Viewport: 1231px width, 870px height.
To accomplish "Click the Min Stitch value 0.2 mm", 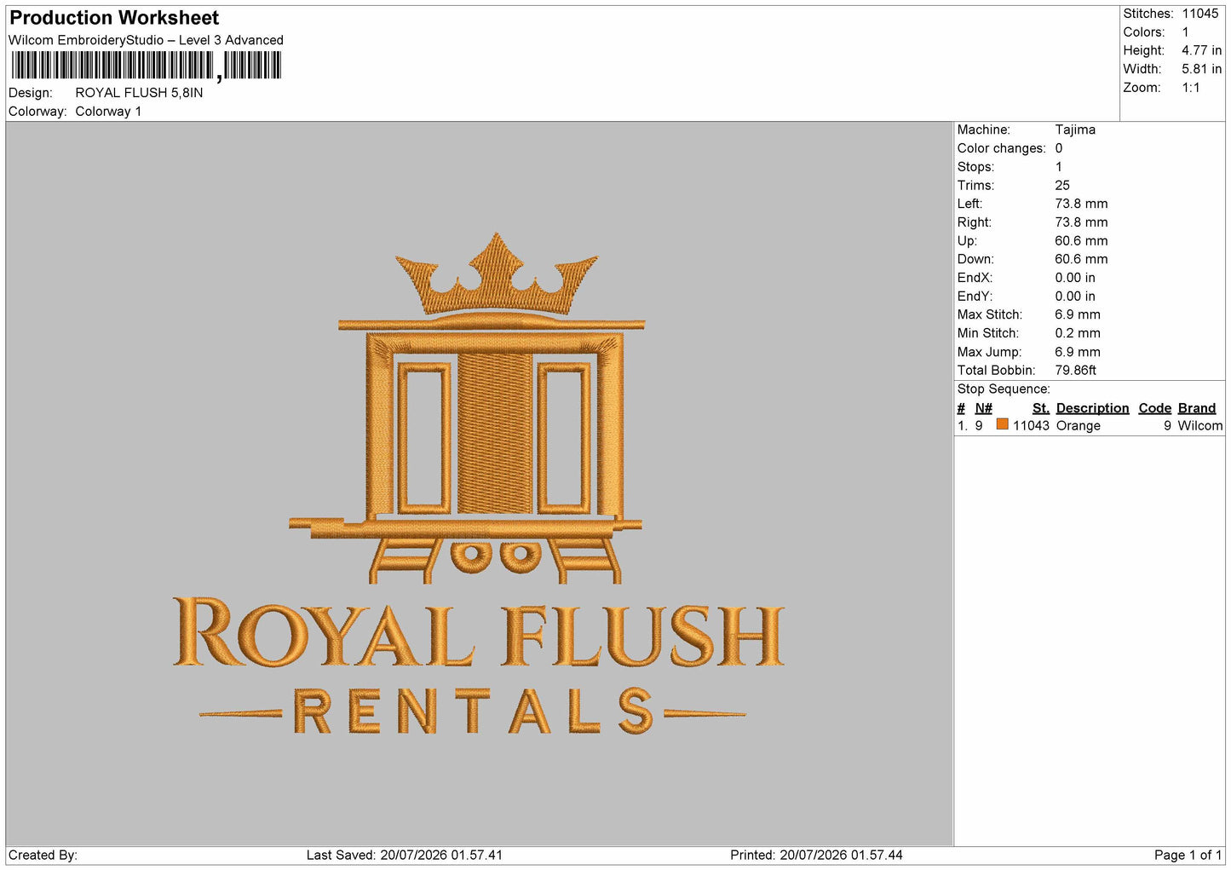I will coord(1078,333).
